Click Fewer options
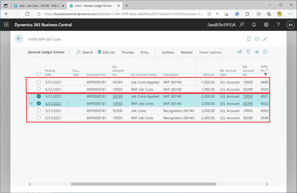This screenshot has width=297, height=193. pyautogui.click(x=211, y=52)
